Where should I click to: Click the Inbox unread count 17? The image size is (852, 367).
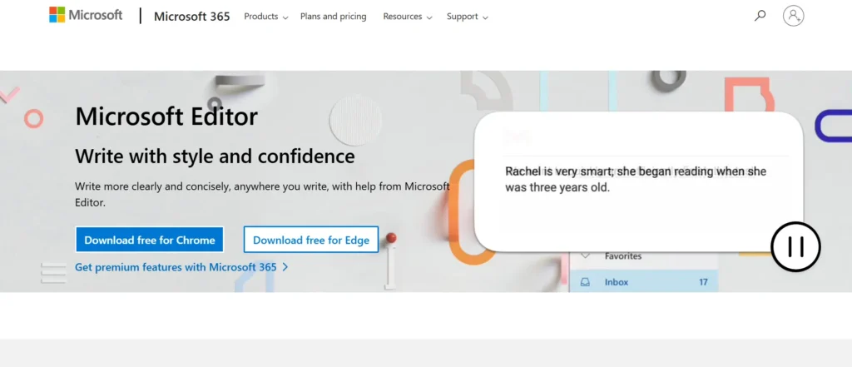703,282
